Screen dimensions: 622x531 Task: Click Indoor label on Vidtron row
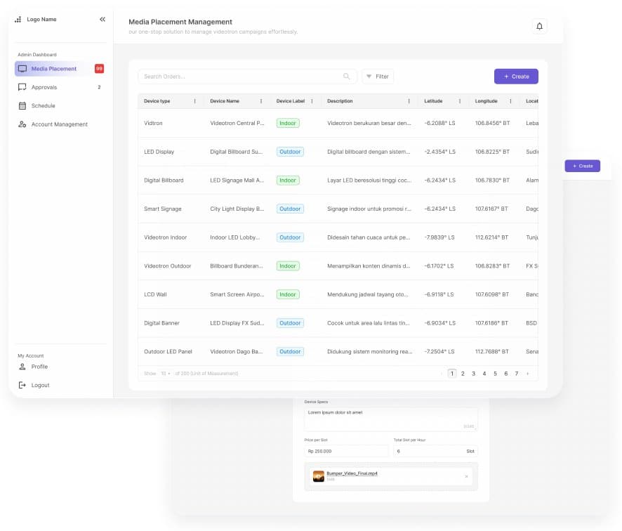point(288,123)
